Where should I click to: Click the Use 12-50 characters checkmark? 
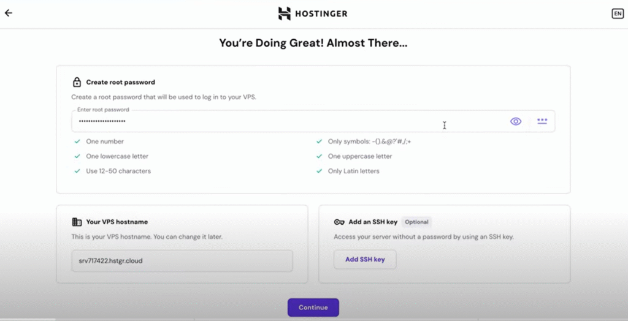[77, 171]
